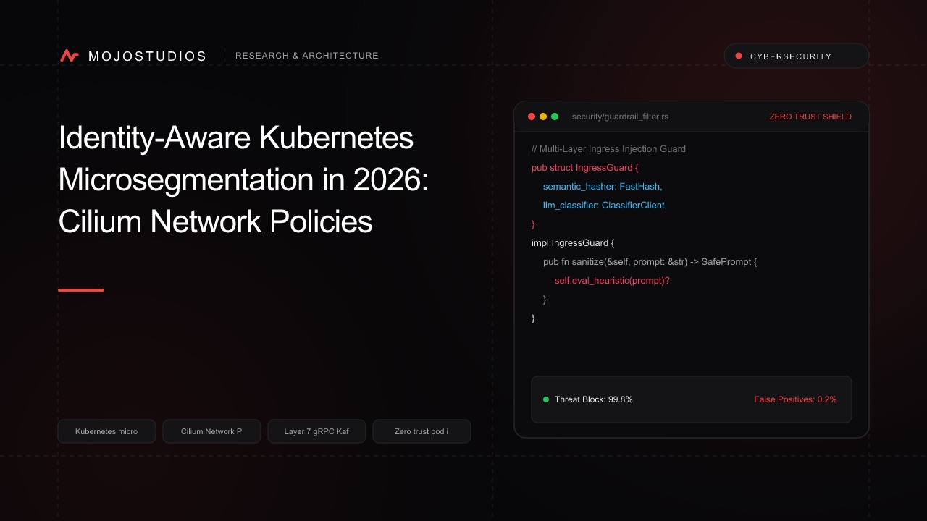This screenshot has width=927, height=521.
Task: Click the False Positives: 0.2% stat
Action: pyautogui.click(x=795, y=399)
